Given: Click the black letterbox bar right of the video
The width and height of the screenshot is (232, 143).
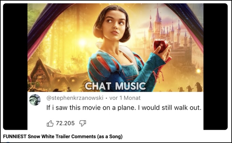Looking at the screenshot, I should pyautogui.click(x=216, y=67).
